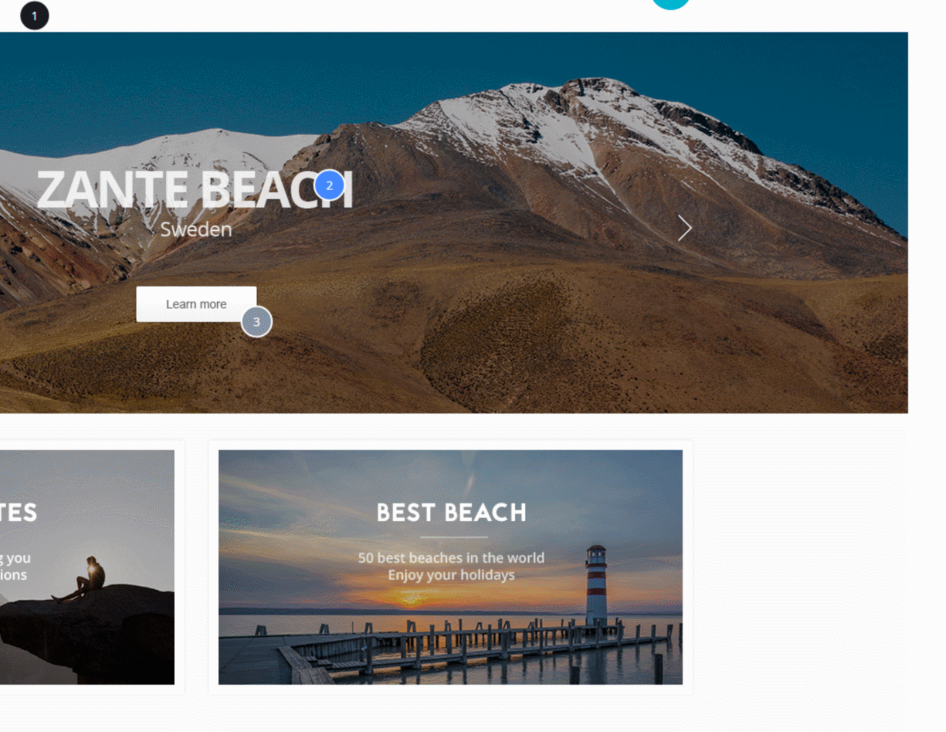Image resolution: width=946 pixels, height=732 pixels.
Task: Click the teal circle at the page top
Action: point(671,3)
